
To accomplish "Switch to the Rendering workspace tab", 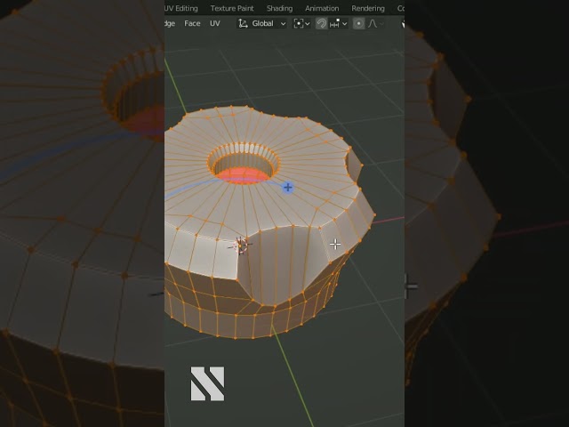I will (368, 8).
